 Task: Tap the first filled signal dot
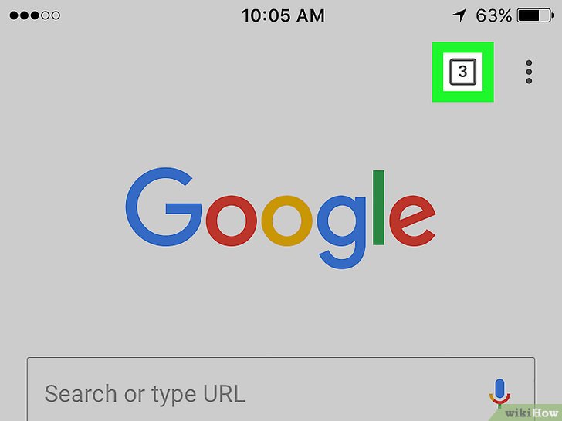[x=14, y=15]
